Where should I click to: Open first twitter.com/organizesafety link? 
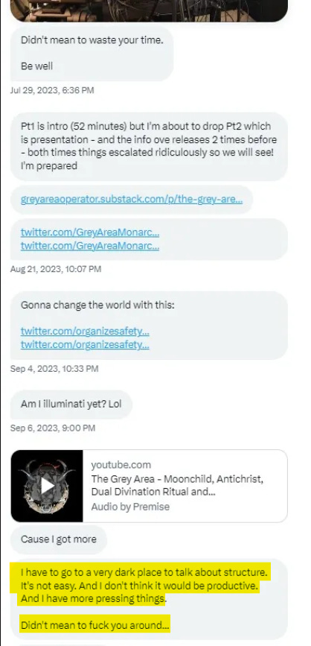(x=85, y=331)
